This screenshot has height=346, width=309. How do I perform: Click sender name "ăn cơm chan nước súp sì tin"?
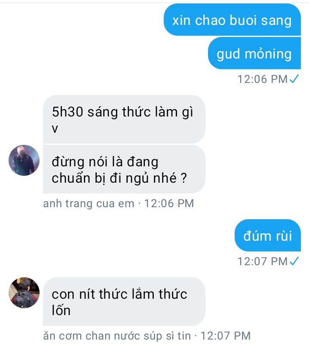pos(117,336)
